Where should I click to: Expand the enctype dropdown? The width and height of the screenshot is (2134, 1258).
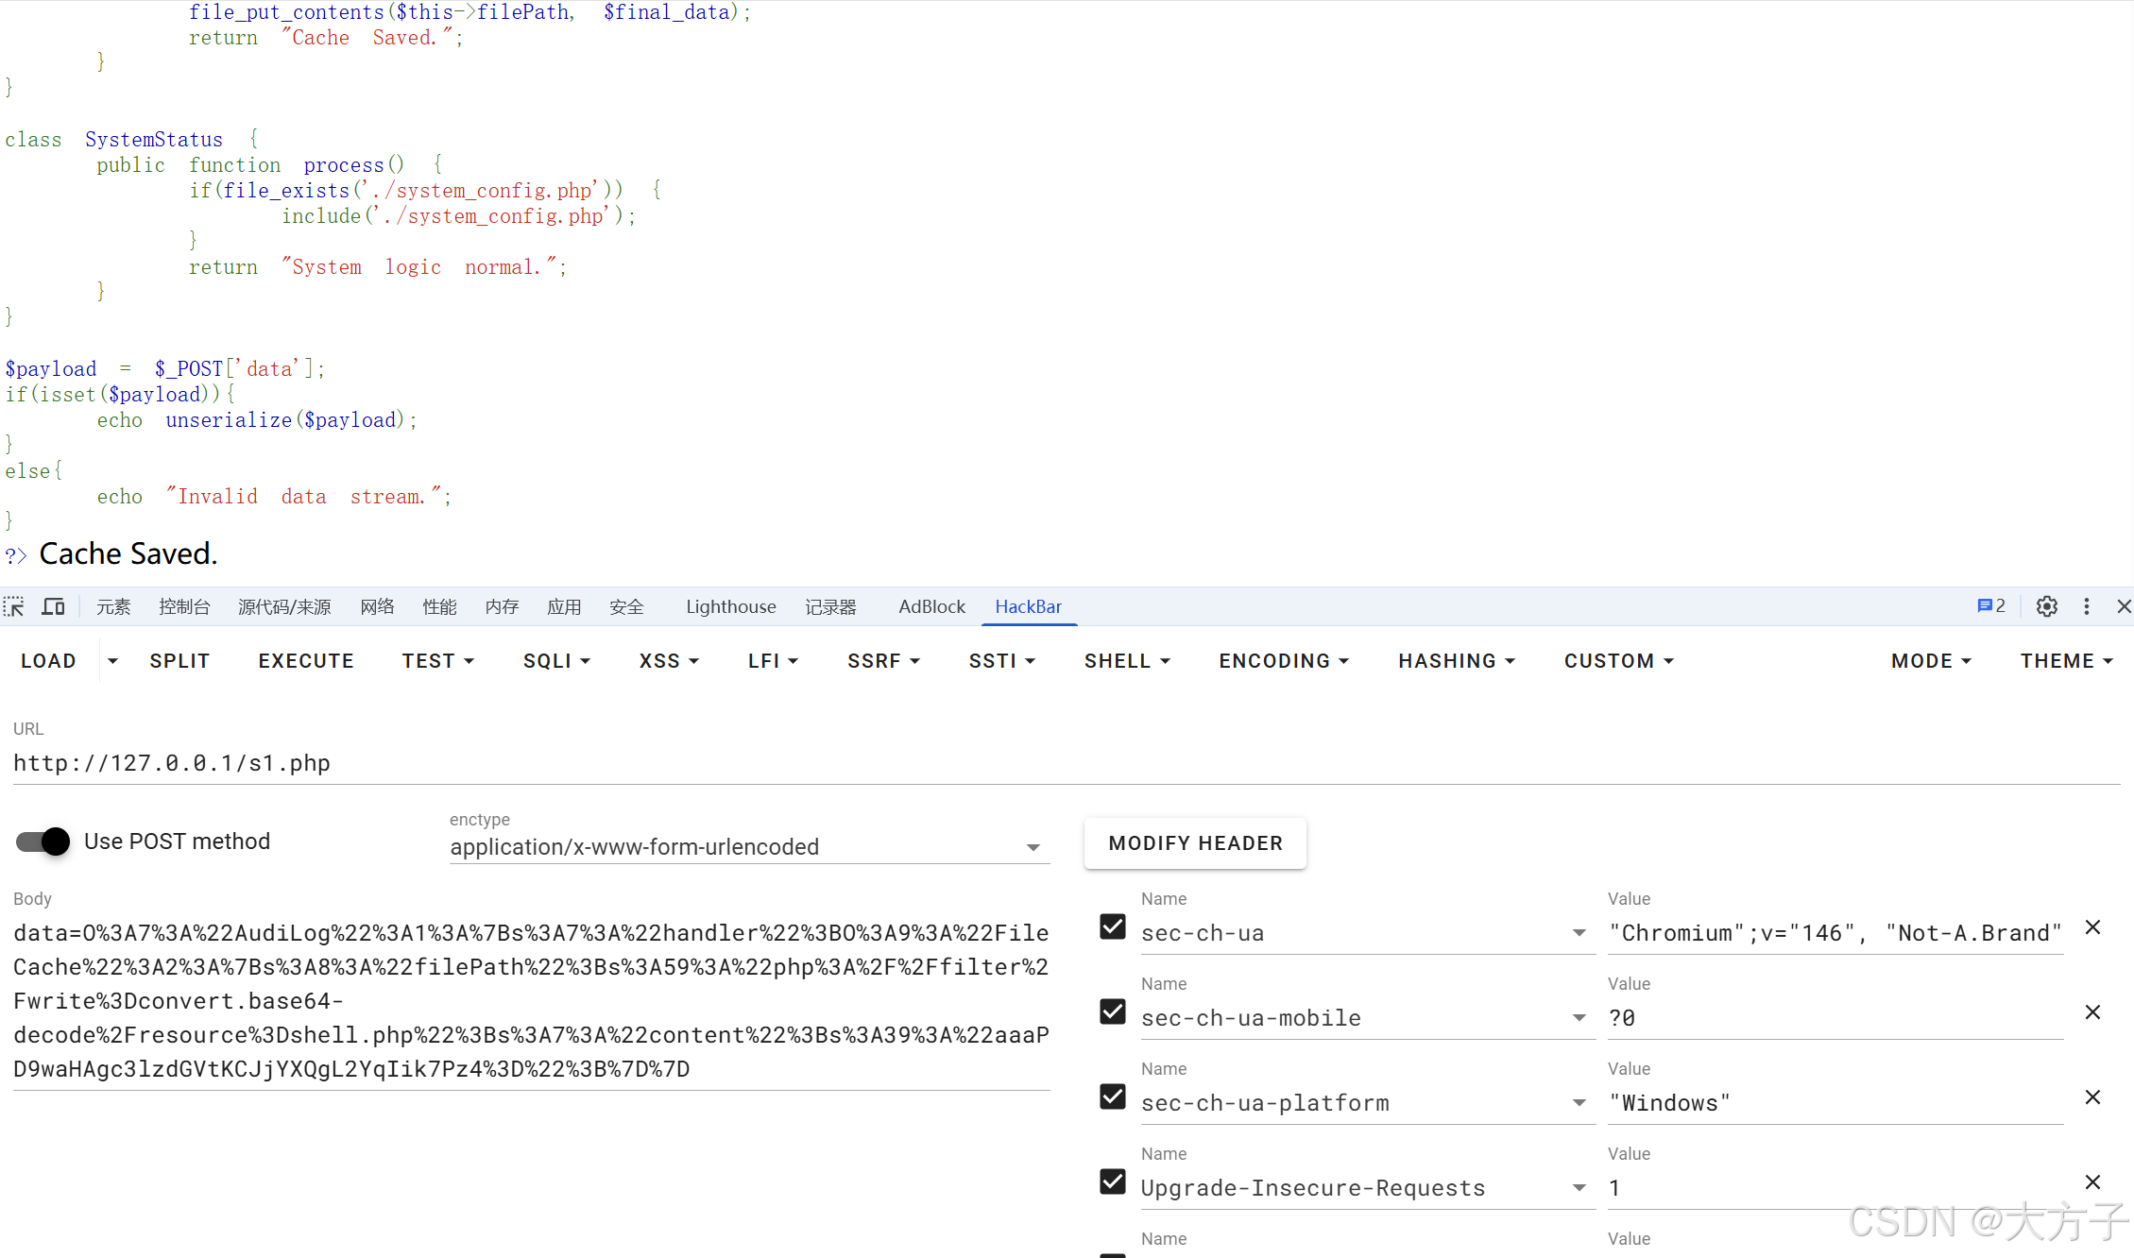1033,847
